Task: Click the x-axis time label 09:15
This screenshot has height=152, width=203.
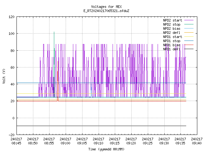Action: tap(115, 143)
